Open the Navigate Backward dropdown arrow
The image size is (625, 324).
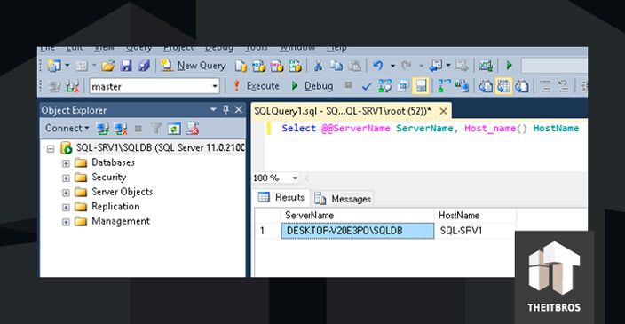pos(448,66)
